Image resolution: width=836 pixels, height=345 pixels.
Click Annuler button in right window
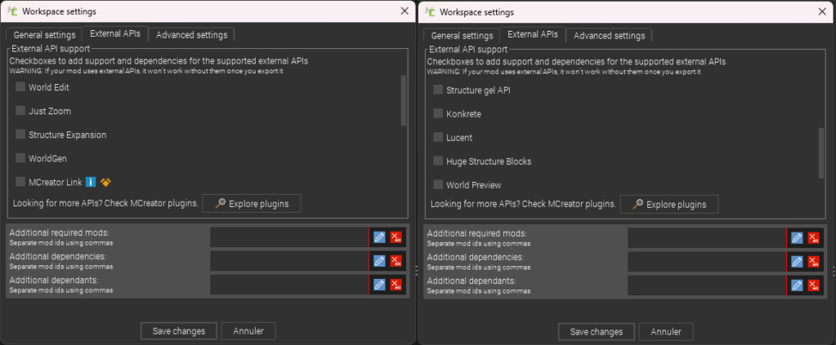[x=666, y=331]
